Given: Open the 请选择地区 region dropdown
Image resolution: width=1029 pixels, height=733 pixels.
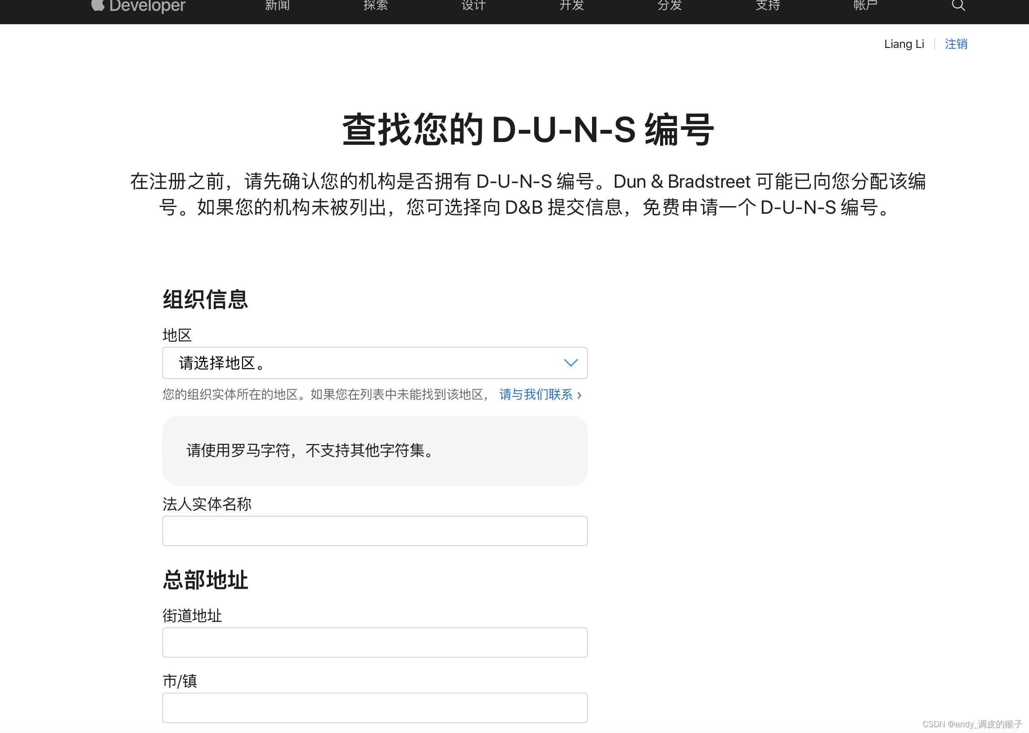Looking at the screenshot, I should coord(375,363).
